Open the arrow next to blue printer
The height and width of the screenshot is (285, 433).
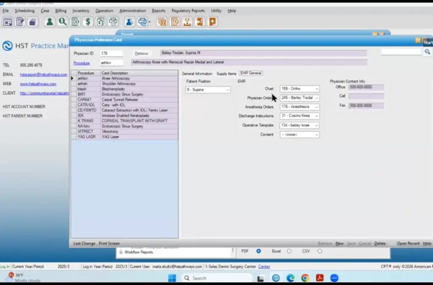(x=149, y=22)
